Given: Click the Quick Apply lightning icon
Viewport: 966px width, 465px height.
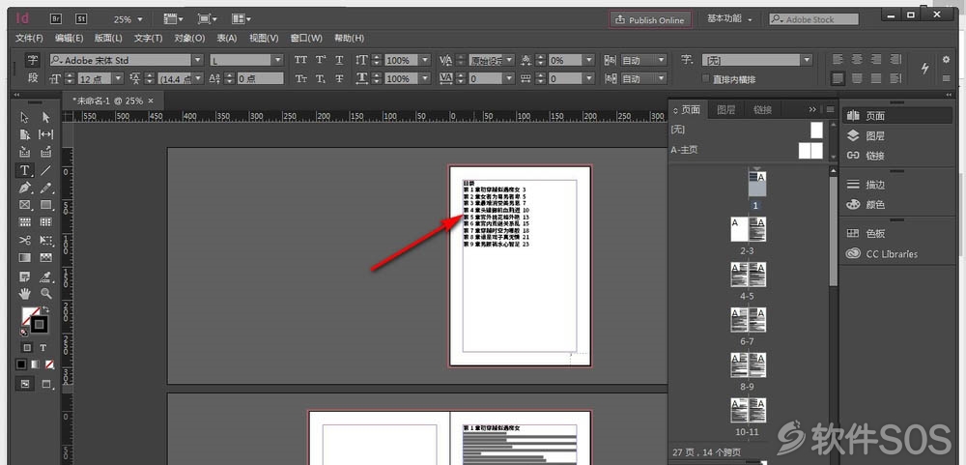Looking at the screenshot, I should (924, 69).
